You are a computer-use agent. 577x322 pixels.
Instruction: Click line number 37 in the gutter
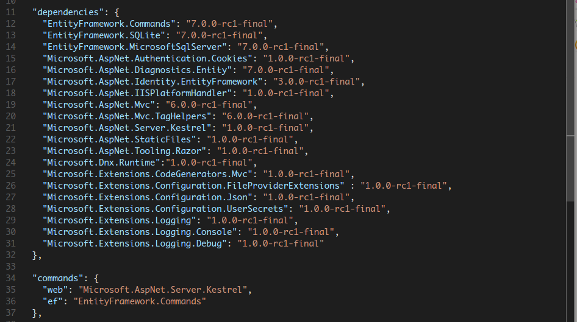point(12,313)
